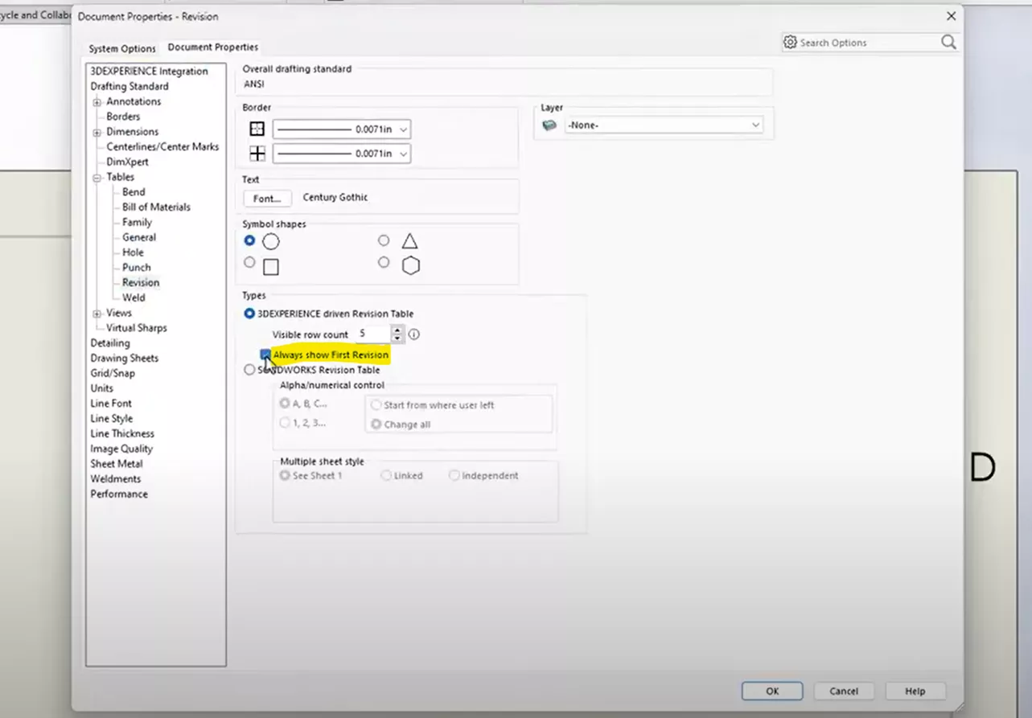The height and width of the screenshot is (718, 1032).
Task: Select Family under Tables
Action: (x=137, y=222)
